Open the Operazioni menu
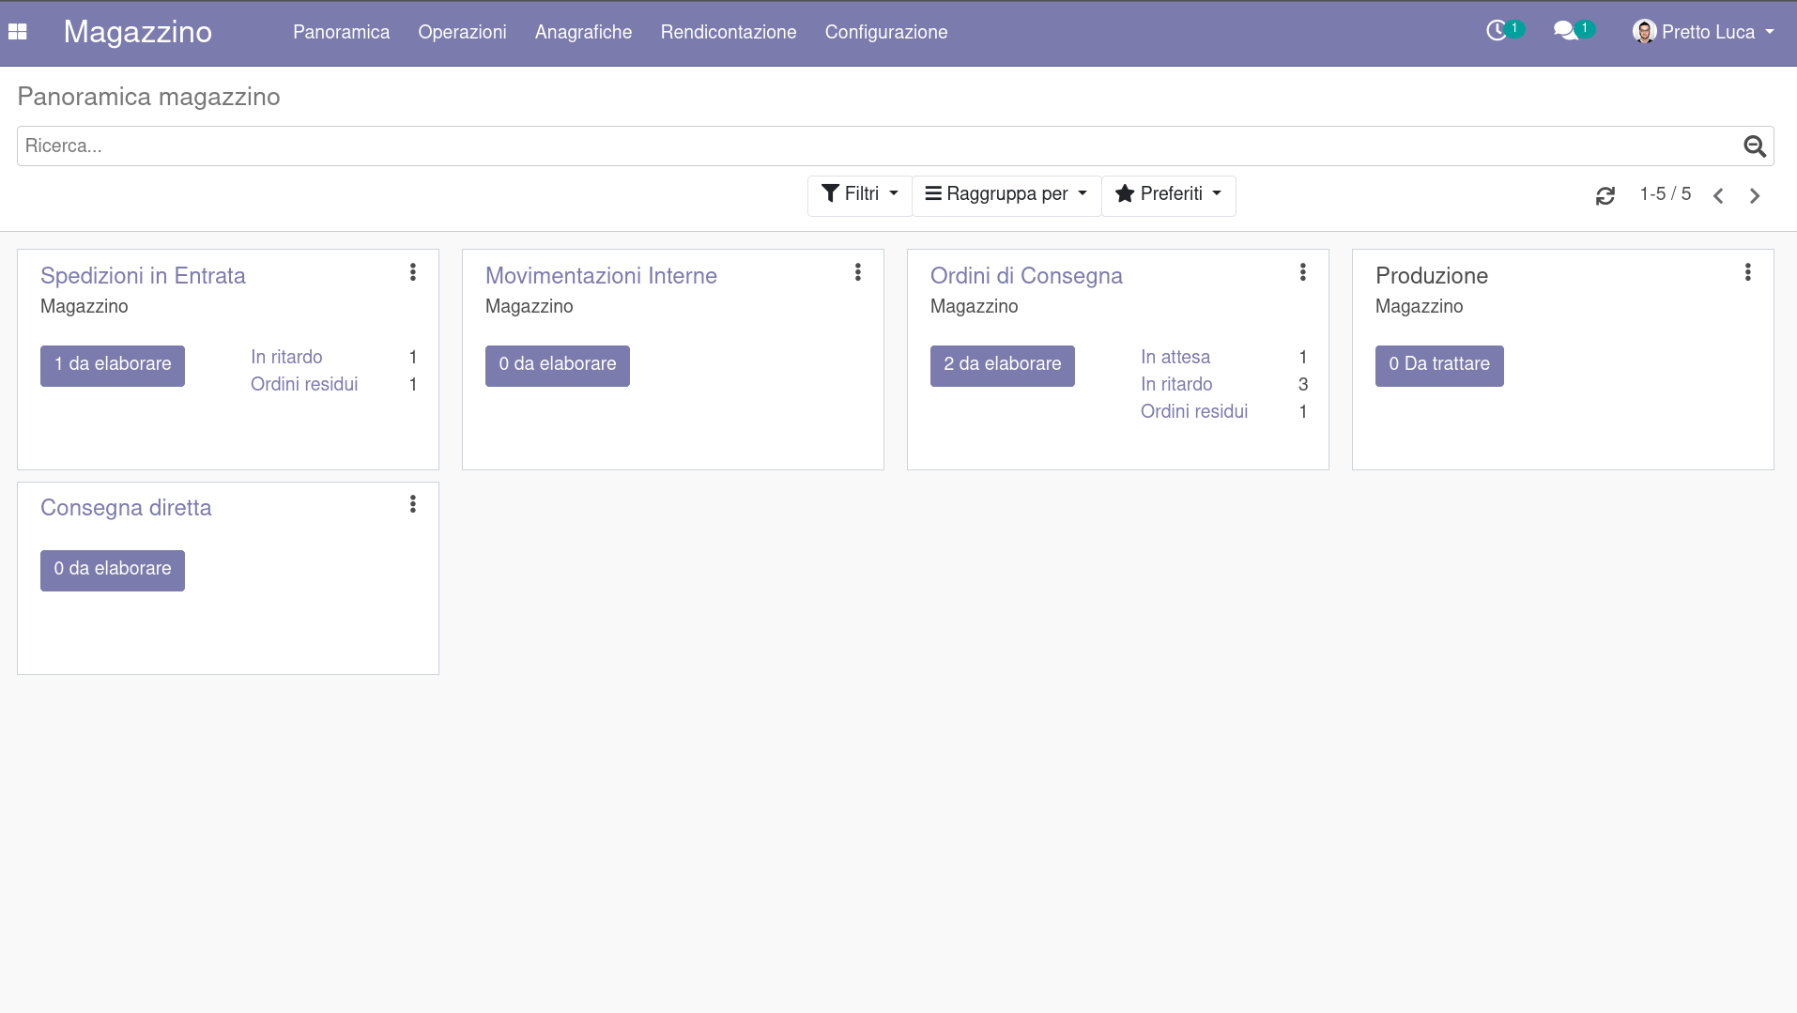This screenshot has height=1013, width=1797. [462, 32]
